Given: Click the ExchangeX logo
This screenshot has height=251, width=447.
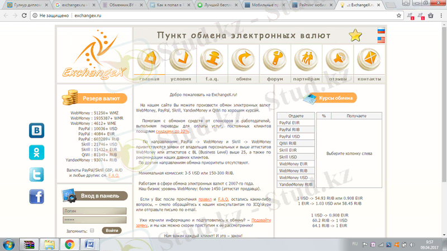Looking at the screenshot, I should coord(94,54).
